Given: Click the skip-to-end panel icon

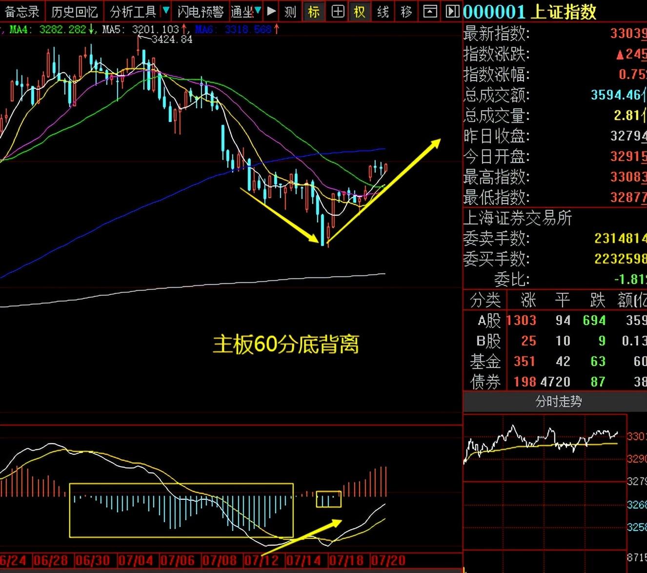Looking at the screenshot, I should pos(452,11).
